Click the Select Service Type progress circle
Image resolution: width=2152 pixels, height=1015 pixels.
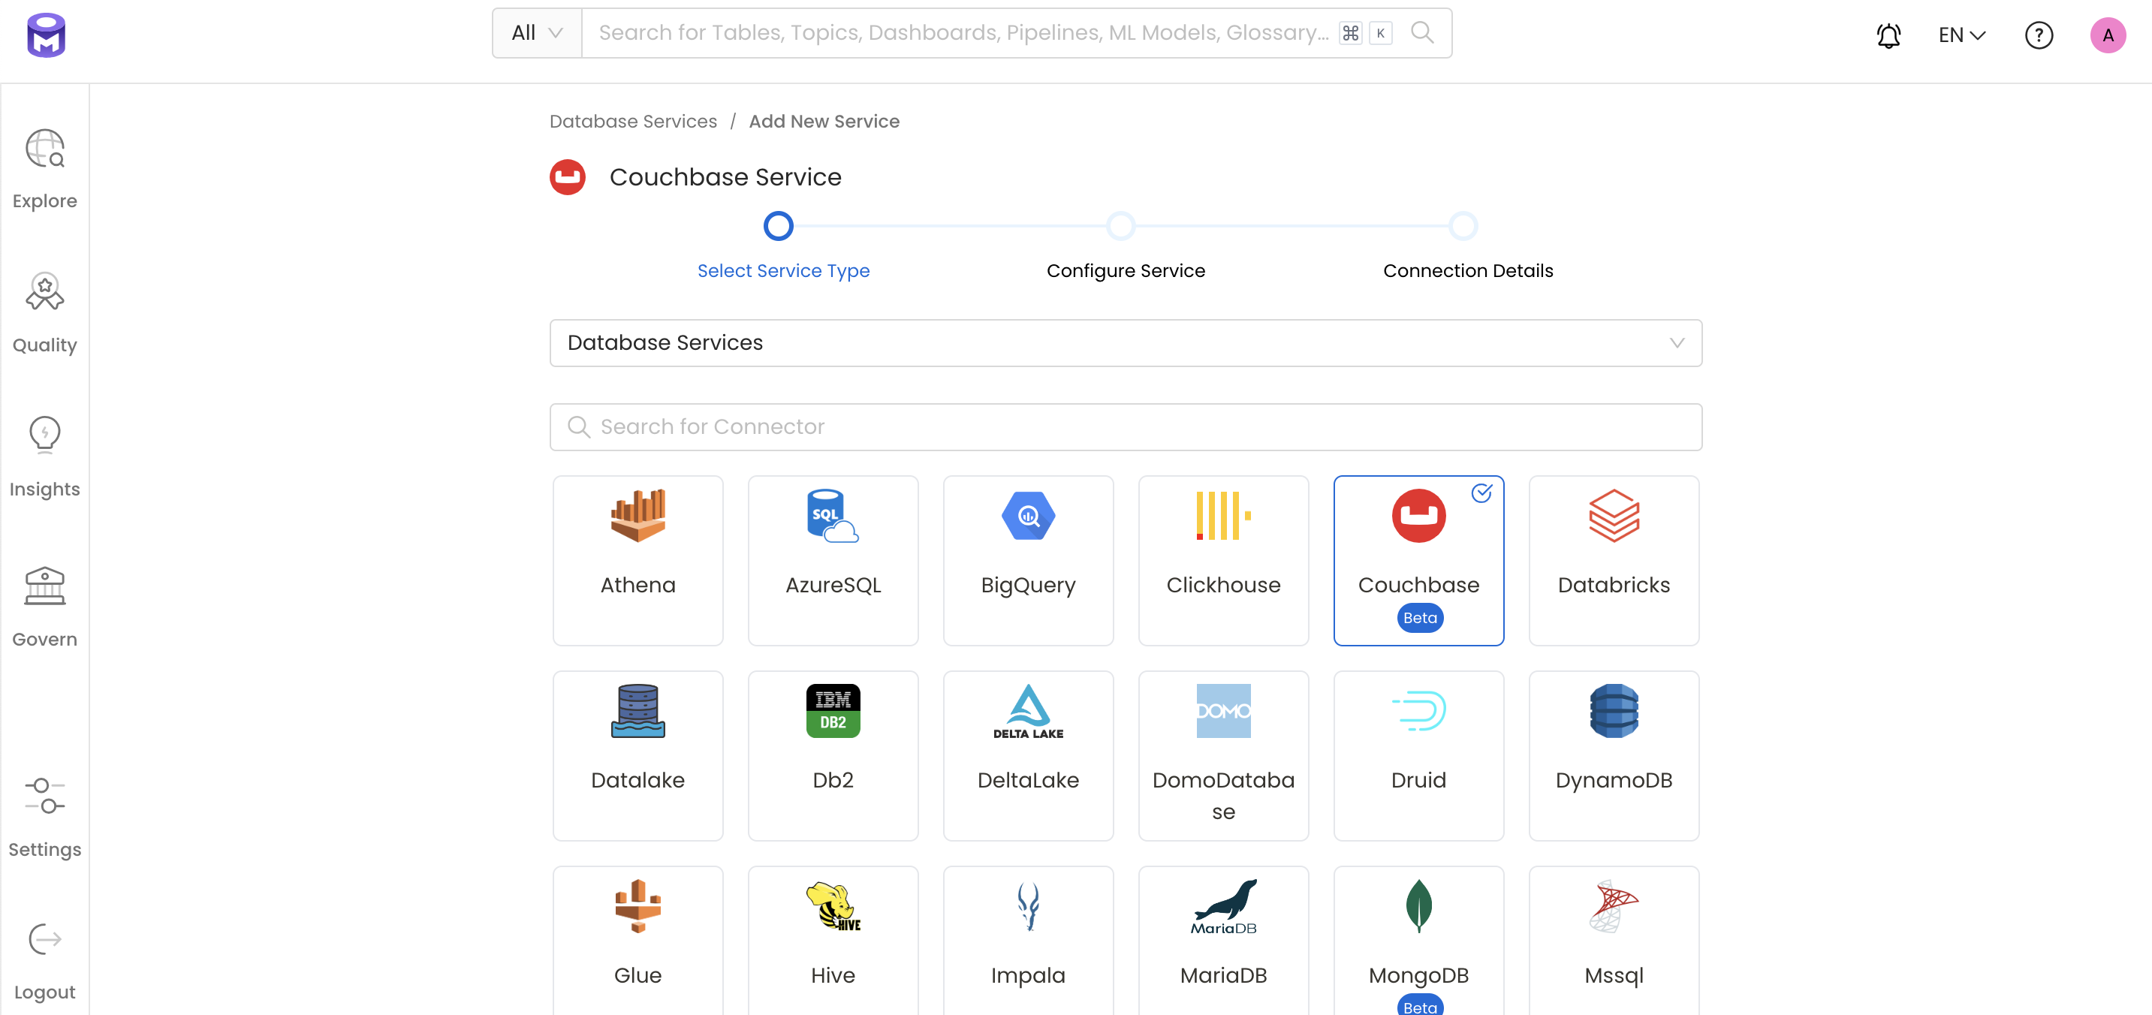coord(778,227)
